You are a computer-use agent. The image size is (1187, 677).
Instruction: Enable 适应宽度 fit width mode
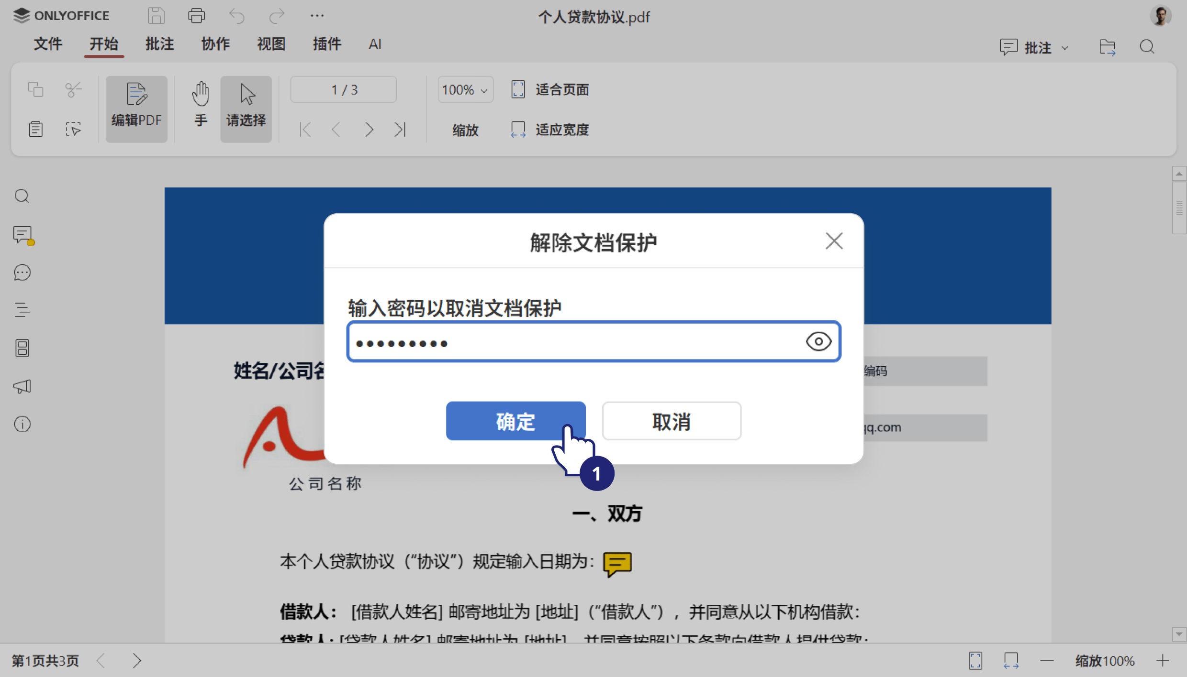tap(549, 130)
